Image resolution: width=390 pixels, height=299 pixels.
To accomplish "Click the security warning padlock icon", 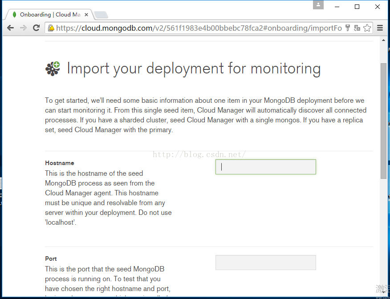I will coord(51,28).
